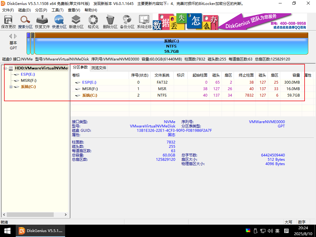The height and width of the screenshot is (237, 316).
Task: Click the DiskGenius taskbar button
Action: tap(40, 231)
